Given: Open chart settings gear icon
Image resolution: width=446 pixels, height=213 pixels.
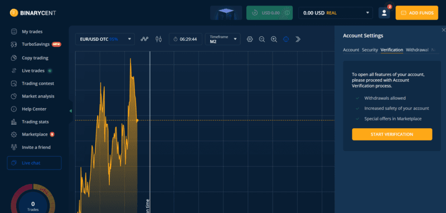Looking at the screenshot, I should [250, 39].
